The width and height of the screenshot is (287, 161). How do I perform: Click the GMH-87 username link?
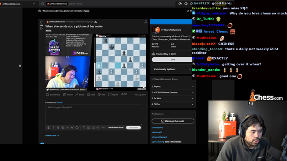click(x=60, y=102)
